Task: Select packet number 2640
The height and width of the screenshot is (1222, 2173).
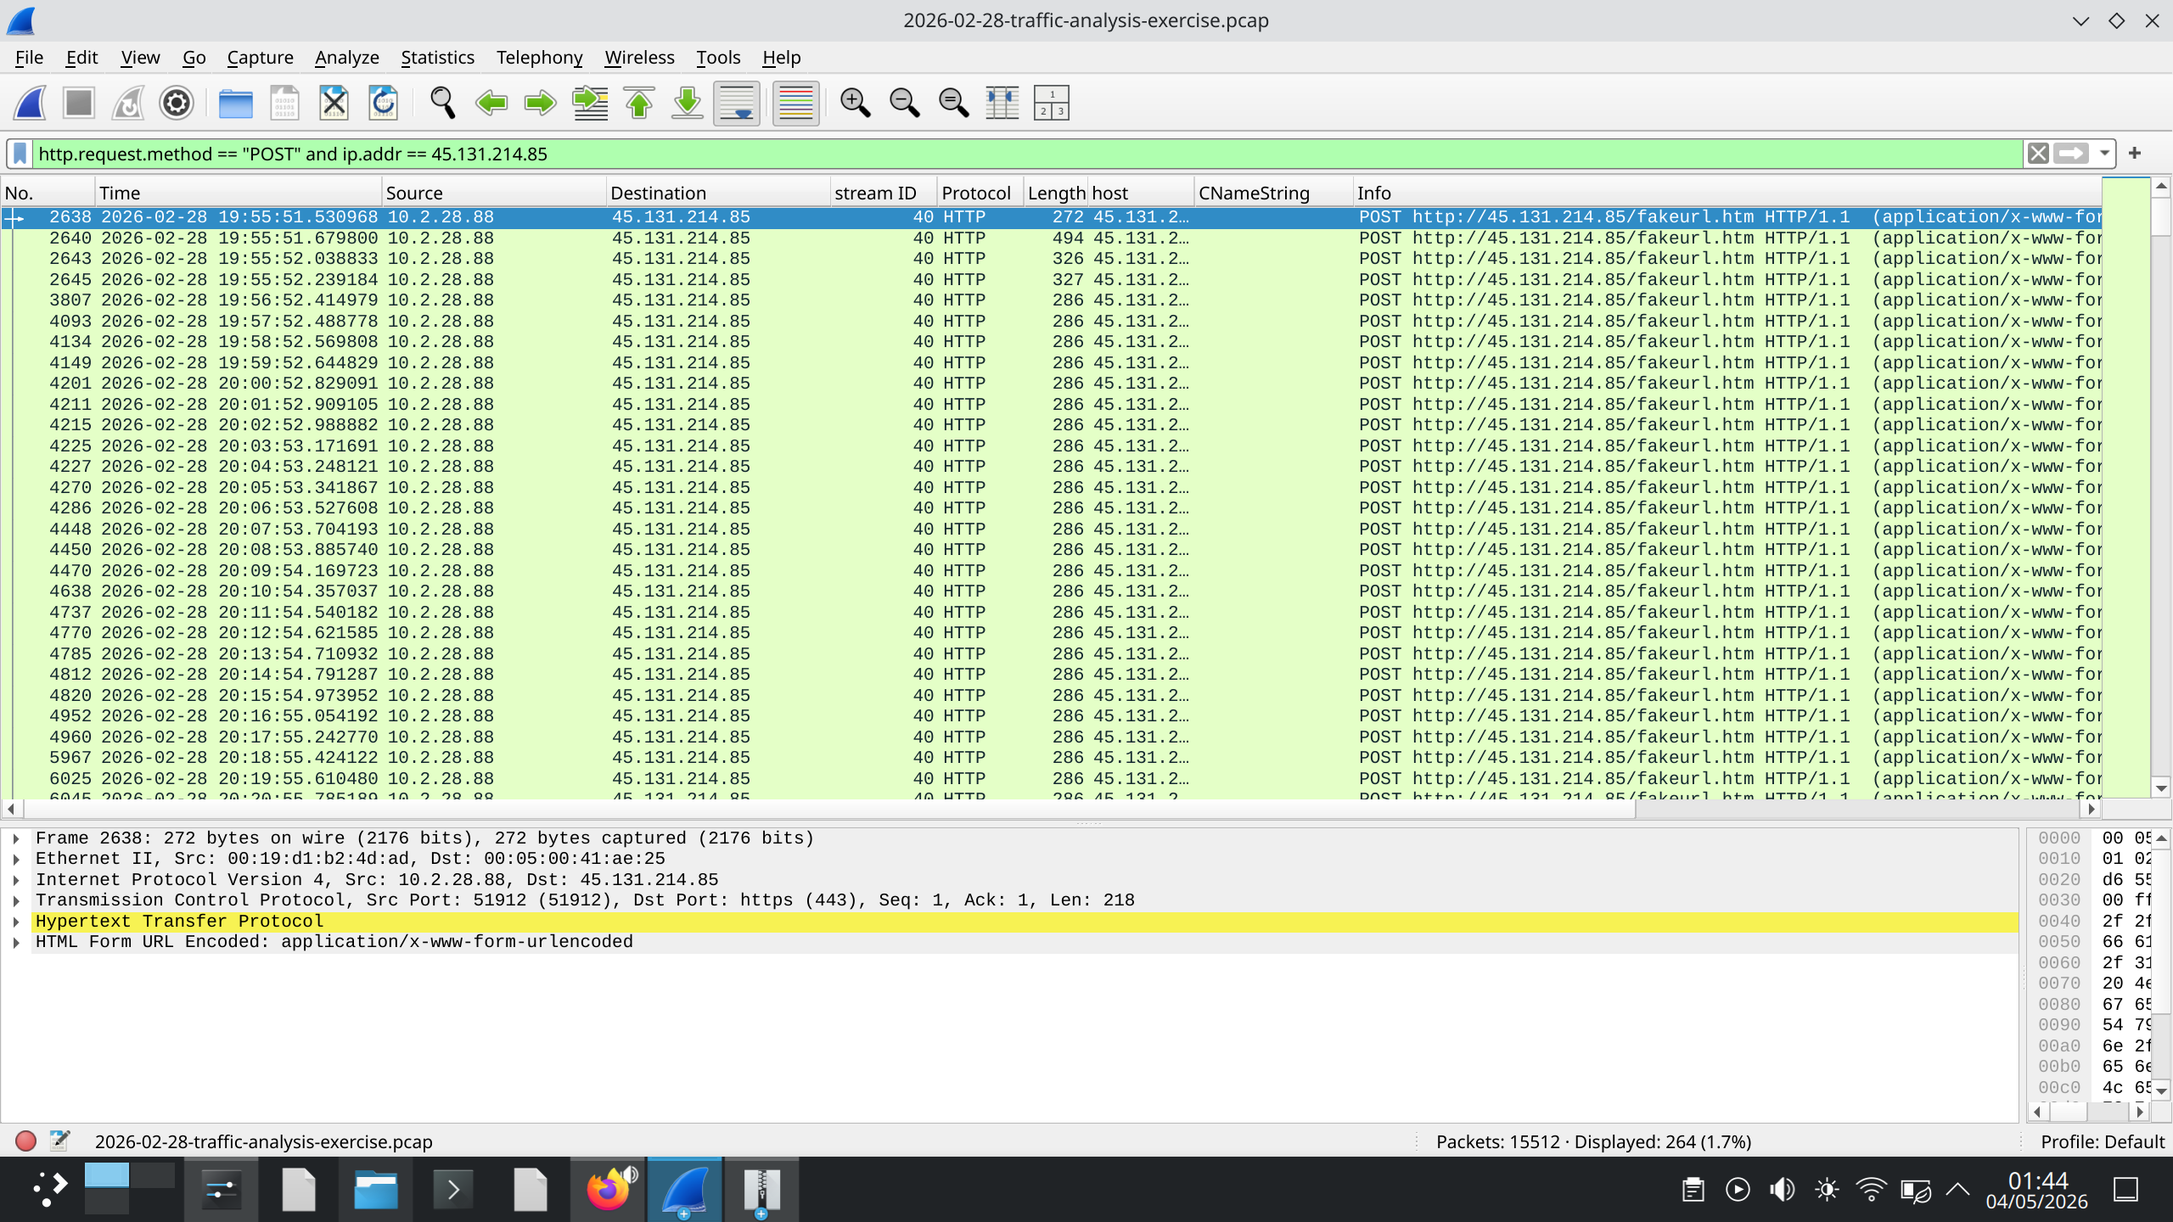Action: pyautogui.click(x=1051, y=238)
